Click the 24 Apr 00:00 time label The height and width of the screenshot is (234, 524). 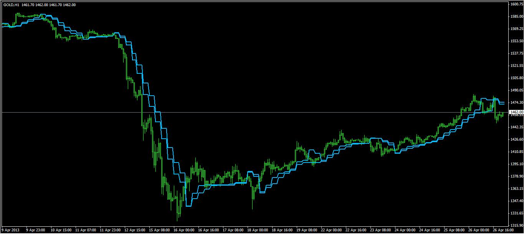pyautogui.click(x=405, y=230)
